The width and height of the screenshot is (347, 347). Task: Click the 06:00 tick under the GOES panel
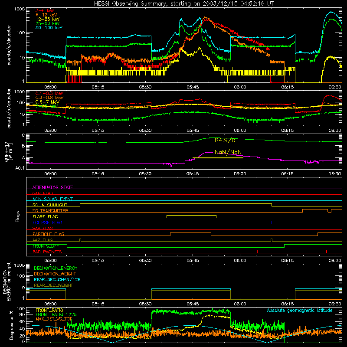point(240,174)
